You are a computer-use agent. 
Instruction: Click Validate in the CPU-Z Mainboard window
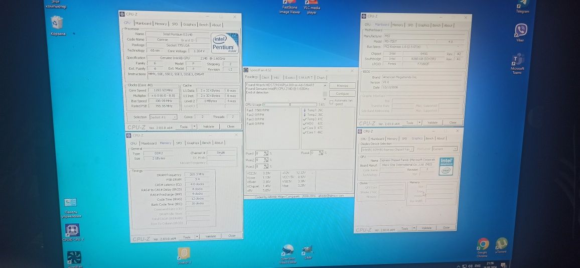click(x=432, y=122)
